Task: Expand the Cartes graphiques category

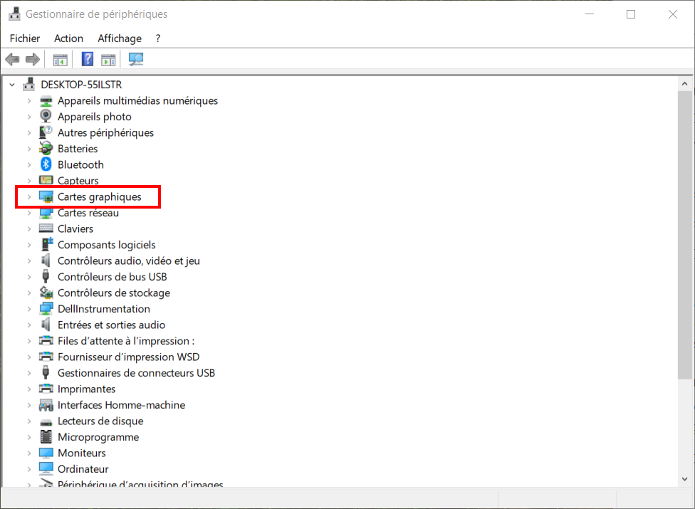Action: [x=29, y=196]
